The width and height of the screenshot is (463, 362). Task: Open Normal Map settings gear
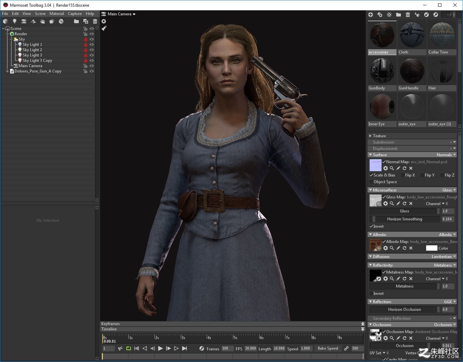[386, 168]
